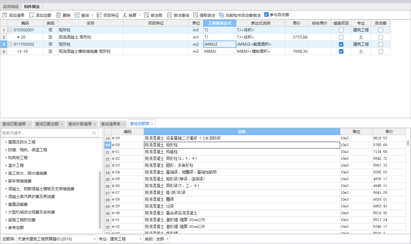Screen dimensions: 411x244
Task: Uncheck 措施项目 for row 011702002
Action: coord(341,44)
